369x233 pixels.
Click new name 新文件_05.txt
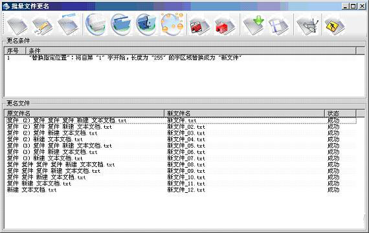coord(186,146)
